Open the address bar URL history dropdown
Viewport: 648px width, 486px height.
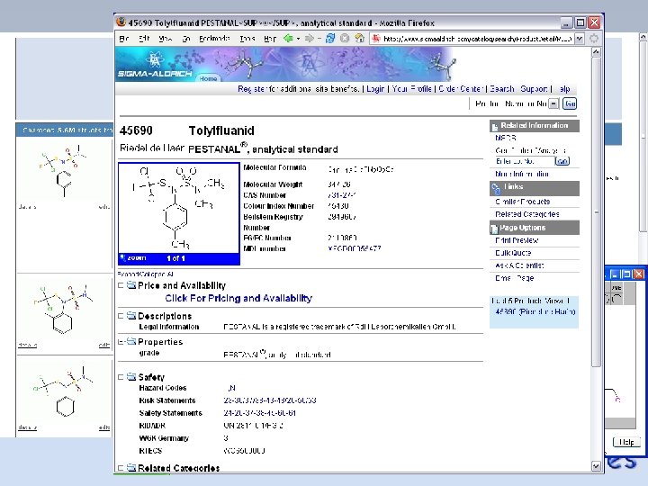580,39
